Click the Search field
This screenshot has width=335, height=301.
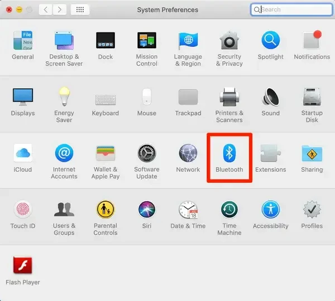click(293, 9)
